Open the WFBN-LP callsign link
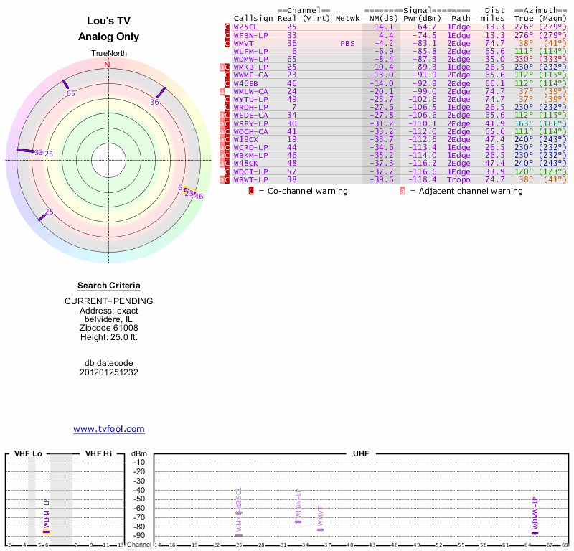Viewport: 574px width, 551px height. click(250, 35)
